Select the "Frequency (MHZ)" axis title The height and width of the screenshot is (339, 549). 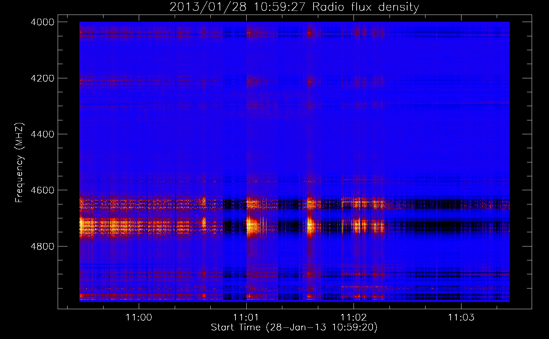pos(19,163)
